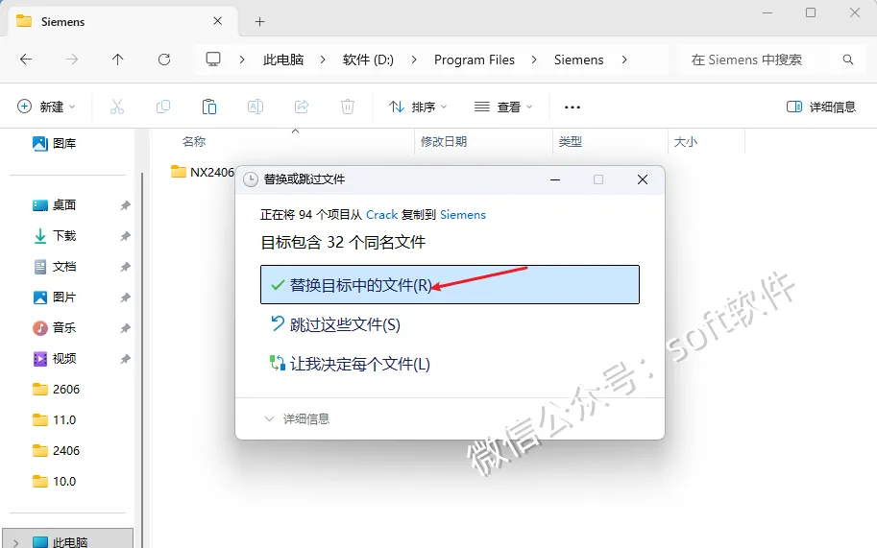
Task: Click the Siemens destination link in dialog
Action: point(463,215)
